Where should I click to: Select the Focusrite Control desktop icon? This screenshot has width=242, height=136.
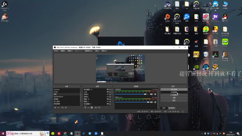click(215, 57)
